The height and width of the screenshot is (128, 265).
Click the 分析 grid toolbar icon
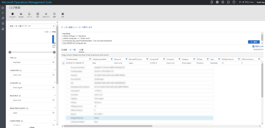tap(63, 14)
